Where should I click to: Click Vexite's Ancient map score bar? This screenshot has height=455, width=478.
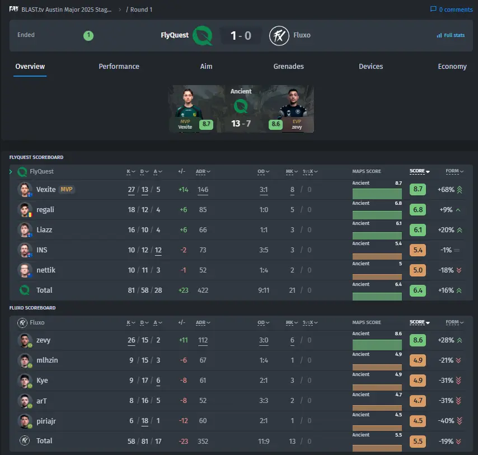click(x=377, y=194)
